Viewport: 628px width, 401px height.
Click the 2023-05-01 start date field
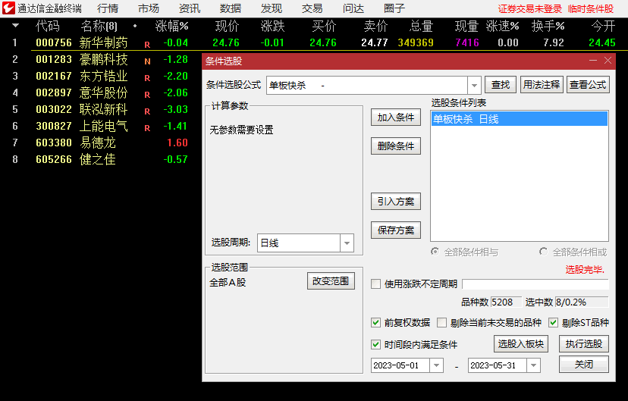coord(407,365)
